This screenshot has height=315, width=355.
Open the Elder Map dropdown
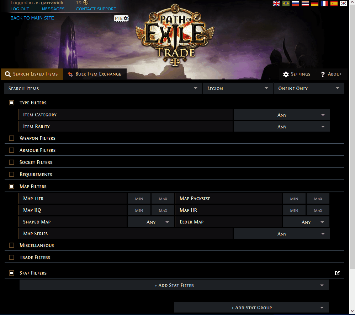[306, 222]
